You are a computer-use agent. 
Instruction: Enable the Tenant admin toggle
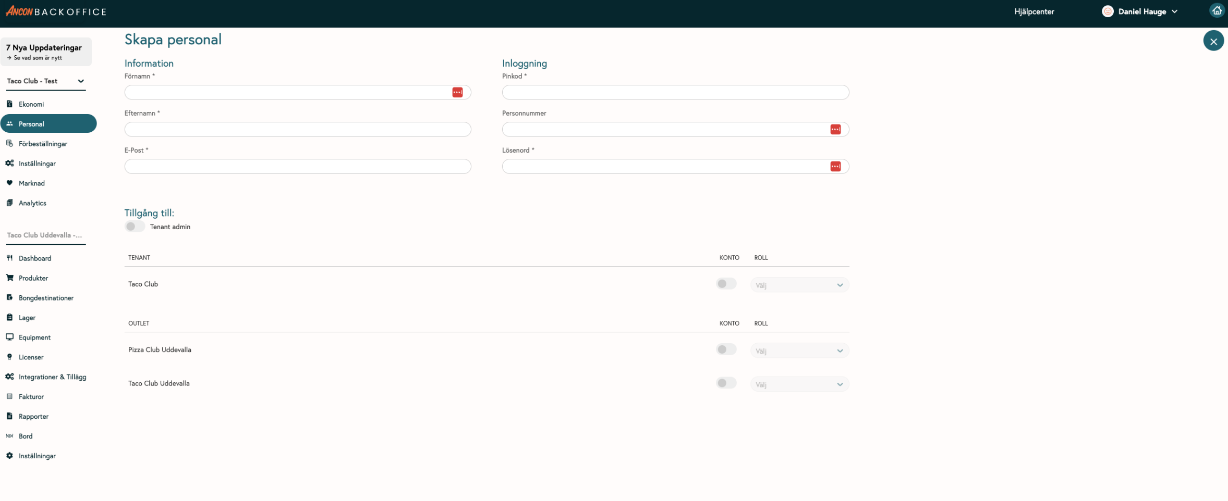click(135, 227)
